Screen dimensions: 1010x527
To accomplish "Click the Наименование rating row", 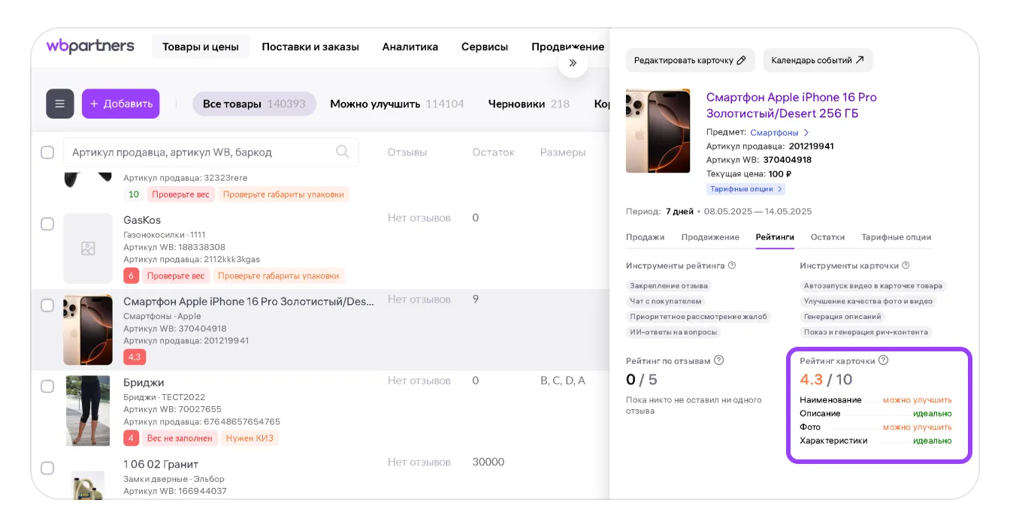I will coord(875,400).
